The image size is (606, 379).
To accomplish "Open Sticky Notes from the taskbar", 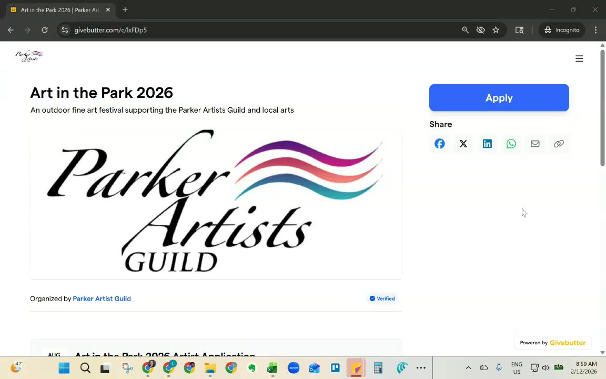I will tap(356, 368).
